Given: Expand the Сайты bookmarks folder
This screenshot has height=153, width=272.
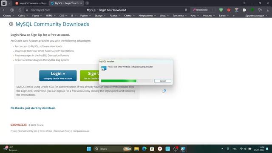Looking at the screenshot, I should point(23,16).
